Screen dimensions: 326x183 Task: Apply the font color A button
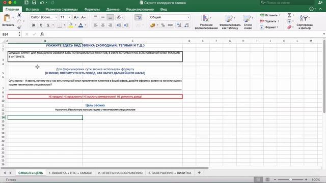coord(81,25)
